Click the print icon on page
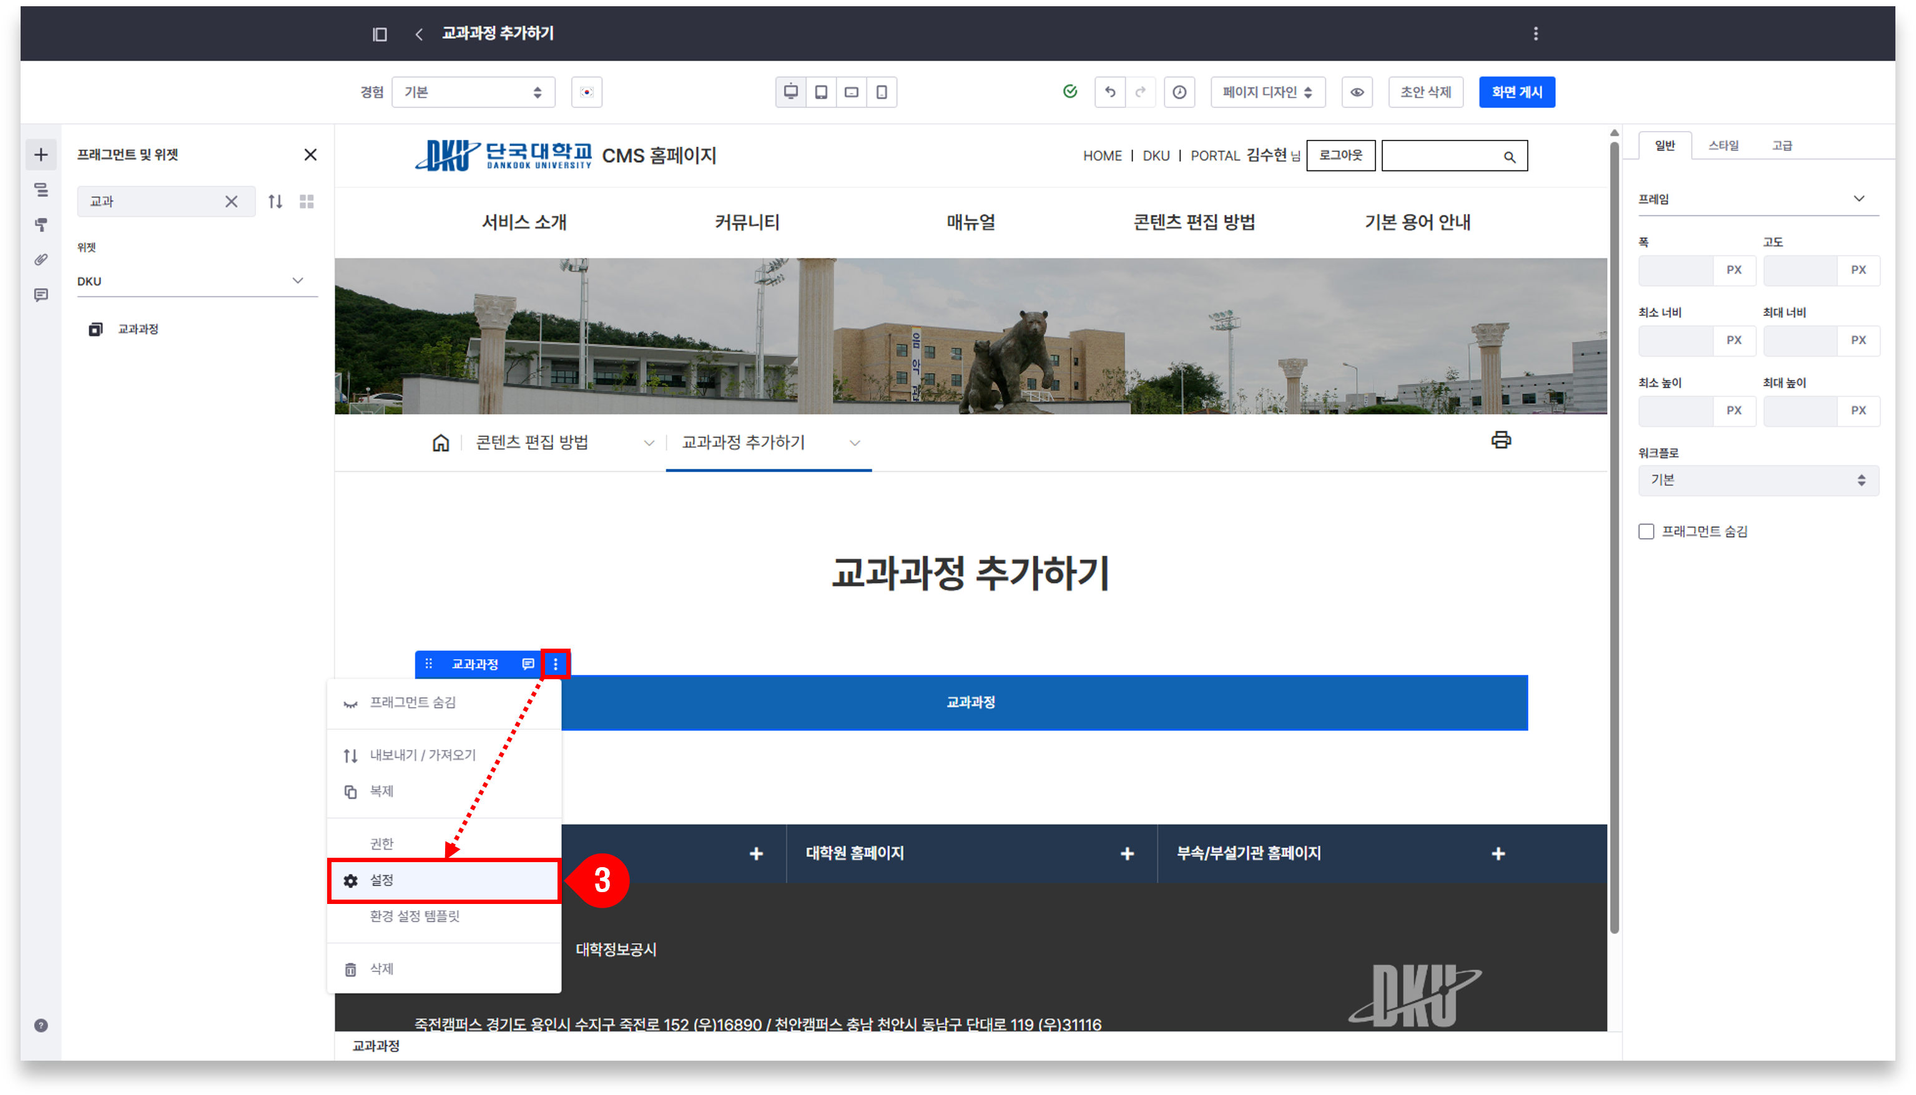 click(1501, 440)
